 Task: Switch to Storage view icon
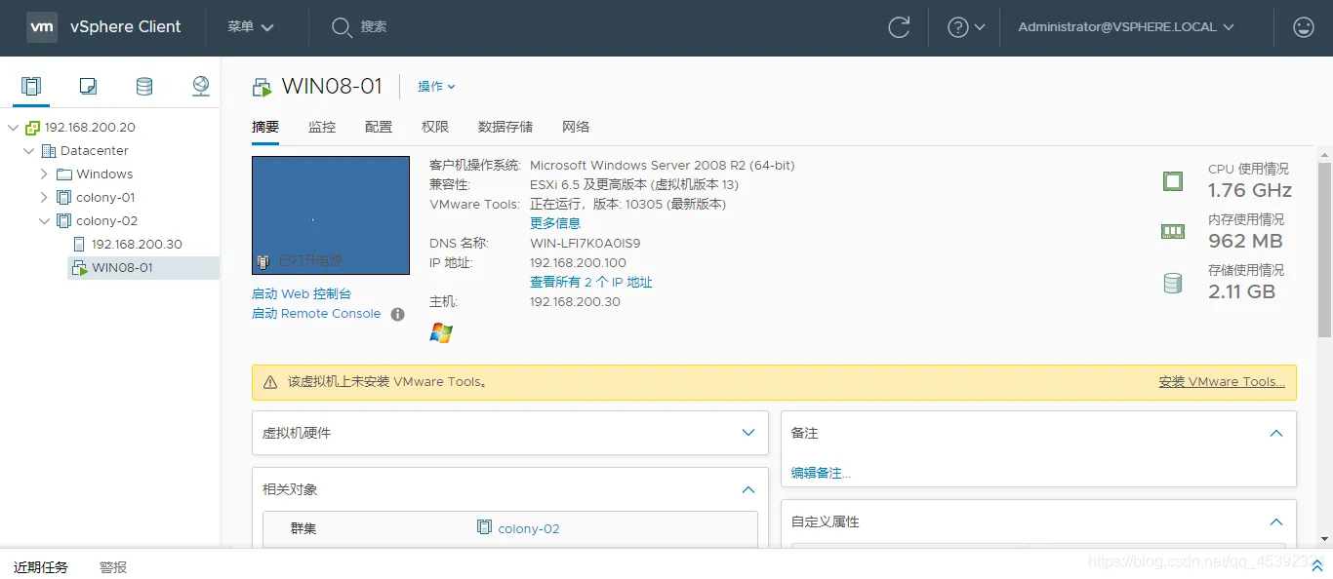click(x=144, y=86)
